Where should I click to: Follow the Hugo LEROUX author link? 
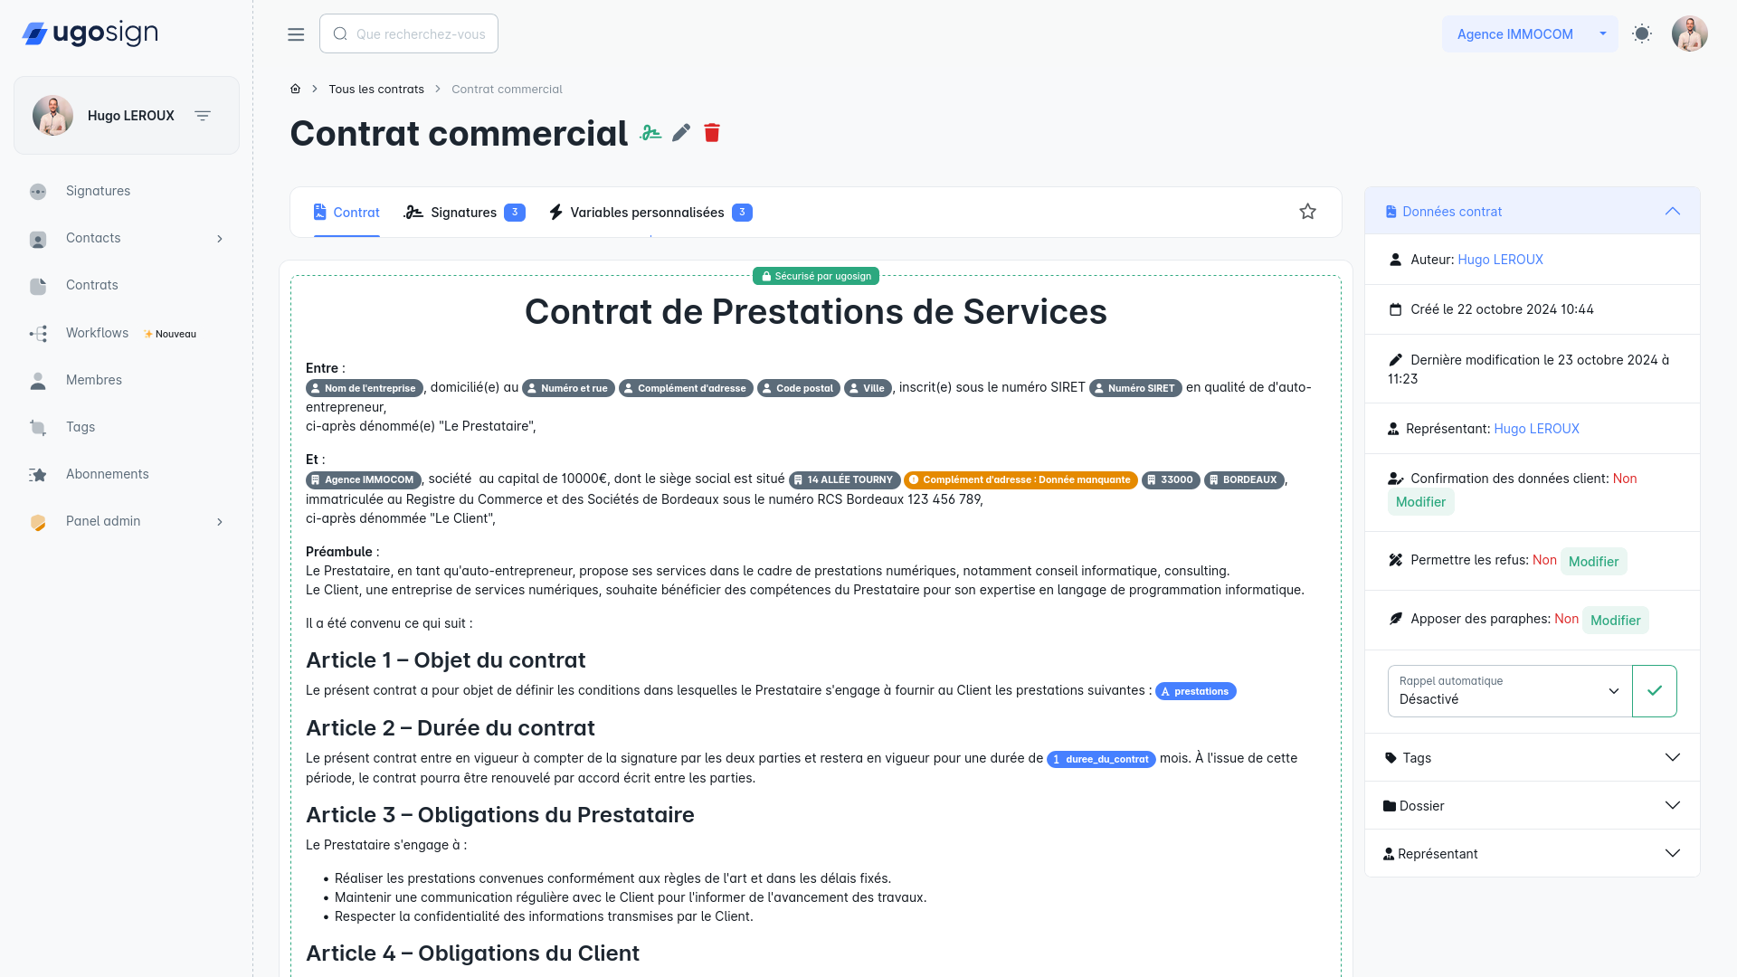pyautogui.click(x=1500, y=260)
